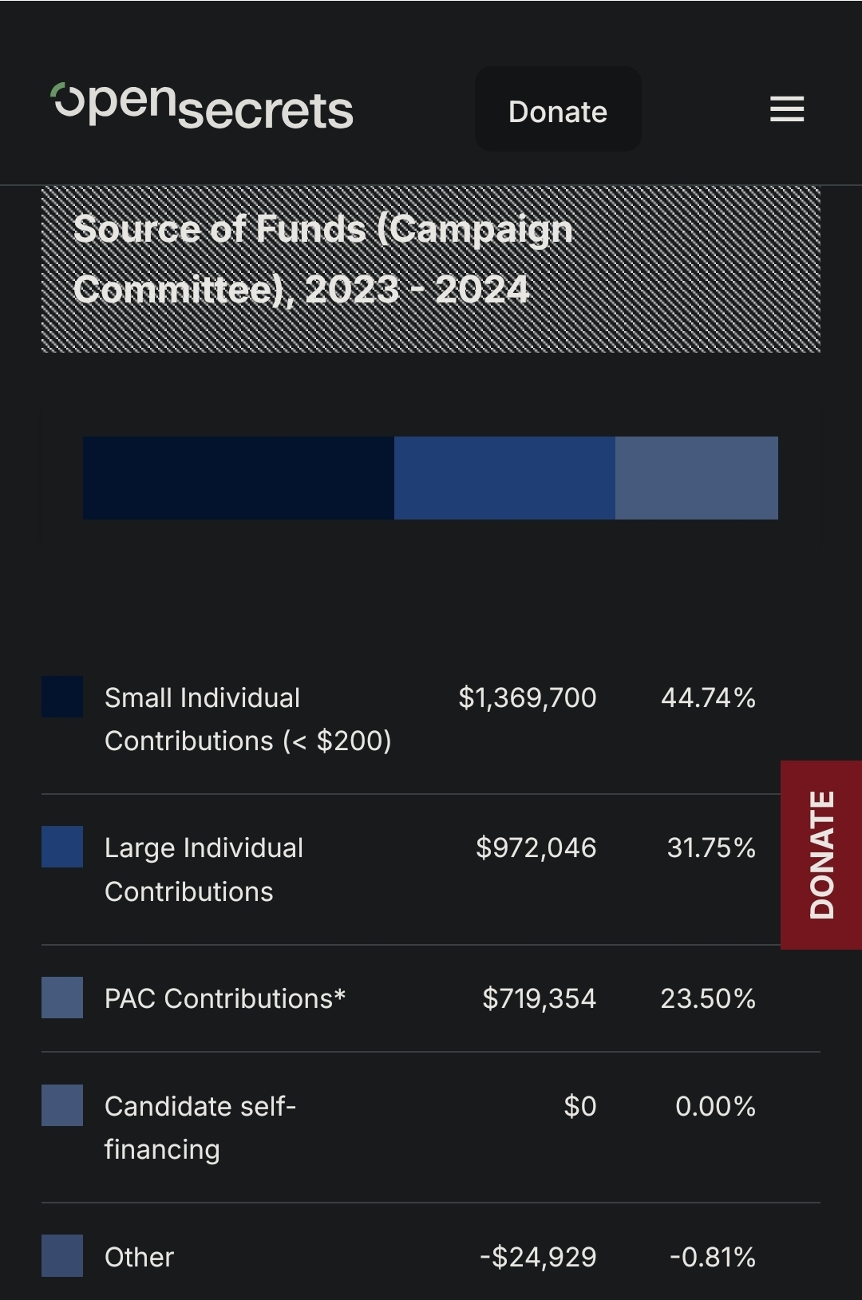Click the middle blue bar segment
Viewport: 862px width, 1300px height.
tap(504, 478)
